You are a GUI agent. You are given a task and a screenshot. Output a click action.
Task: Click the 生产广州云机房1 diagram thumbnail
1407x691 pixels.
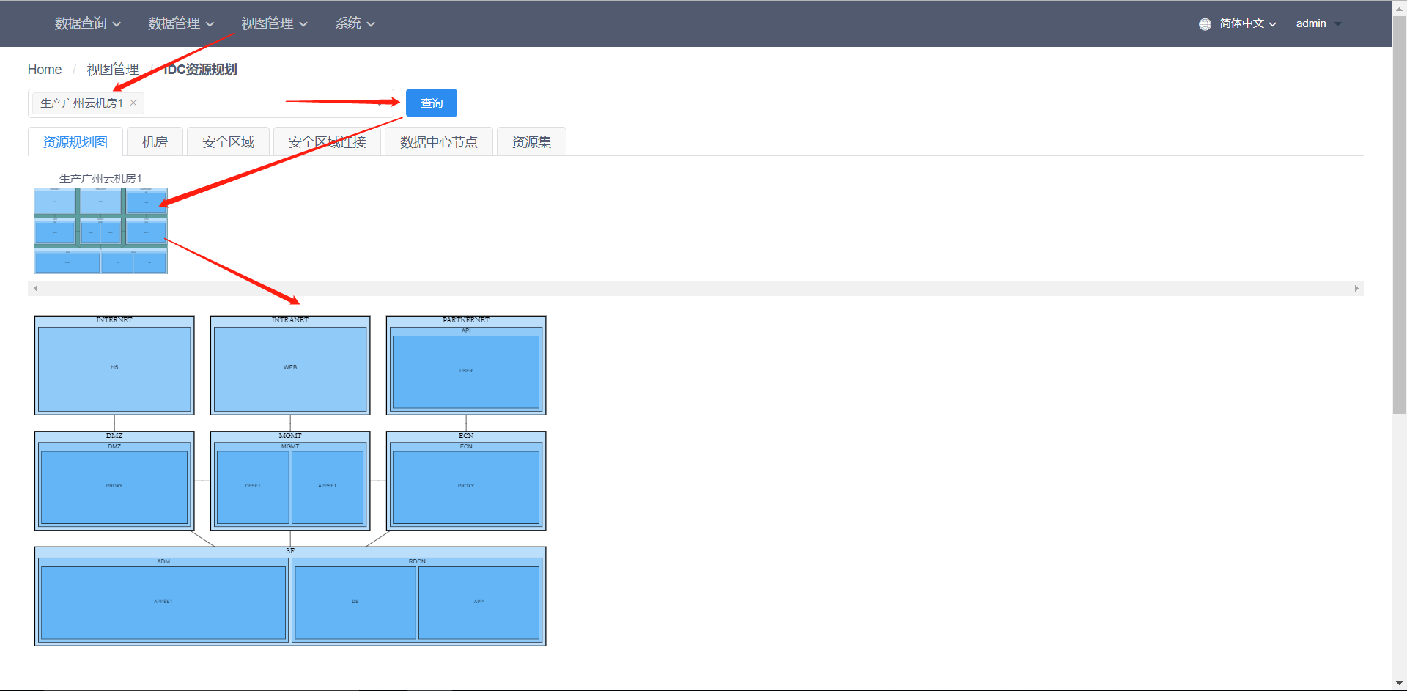[100, 230]
